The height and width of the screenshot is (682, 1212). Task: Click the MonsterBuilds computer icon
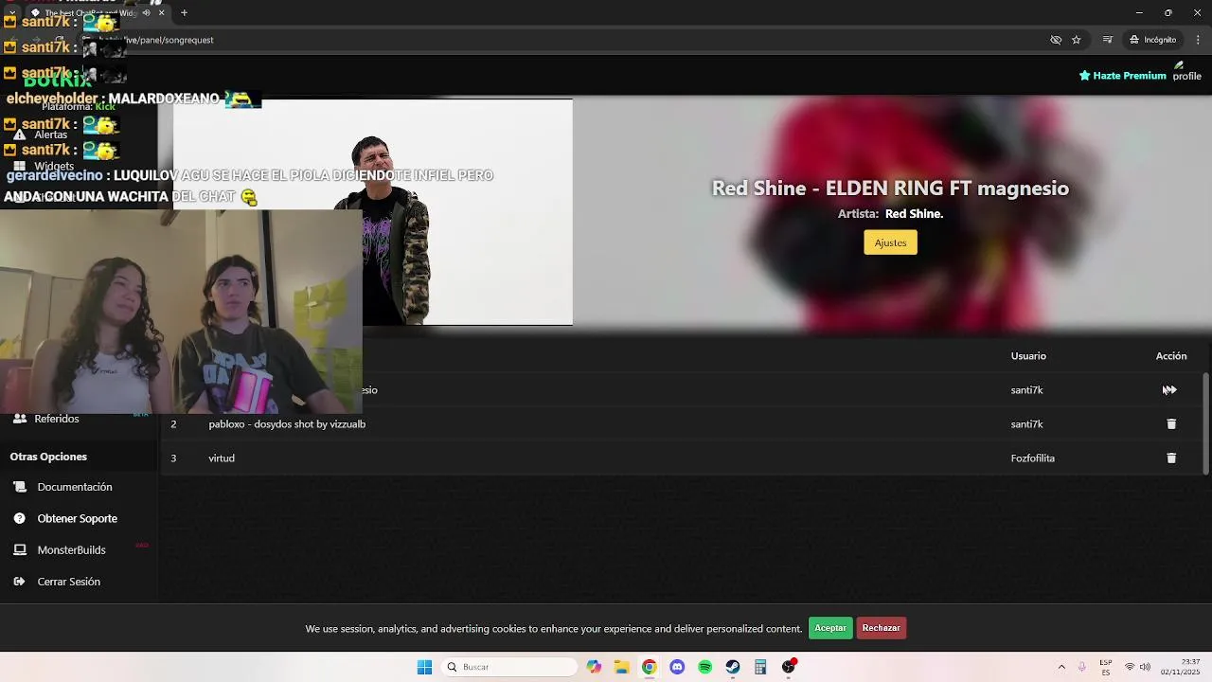tap(19, 549)
